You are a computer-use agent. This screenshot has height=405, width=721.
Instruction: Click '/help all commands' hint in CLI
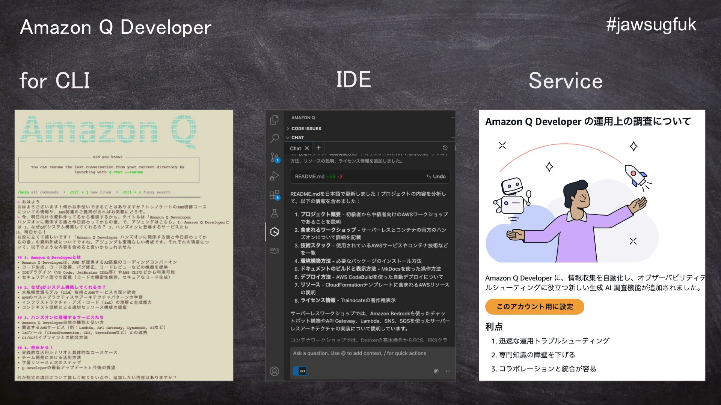coord(38,192)
